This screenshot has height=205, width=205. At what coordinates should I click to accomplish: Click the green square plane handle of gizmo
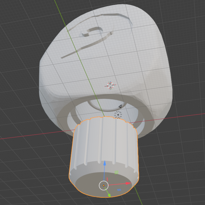click(x=116, y=172)
